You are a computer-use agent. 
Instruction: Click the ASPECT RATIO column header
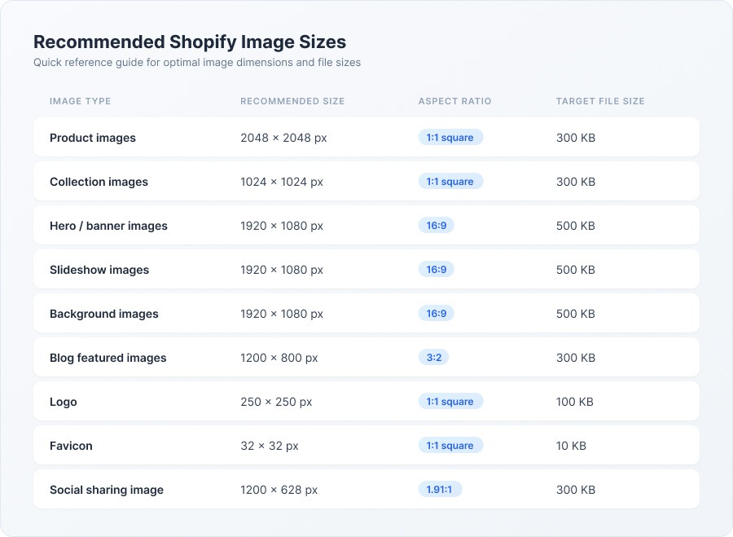tap(454, 101)
